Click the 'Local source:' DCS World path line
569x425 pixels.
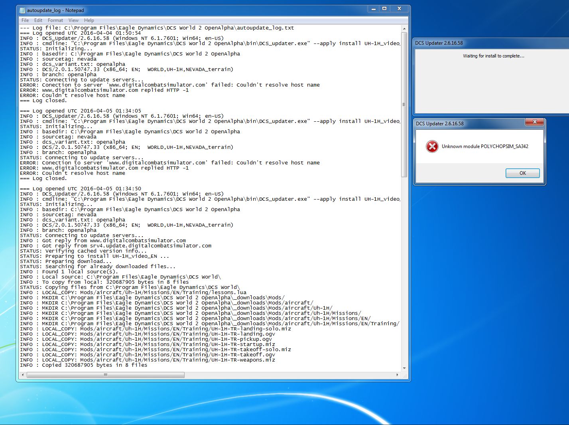click(x=120, y=277)
